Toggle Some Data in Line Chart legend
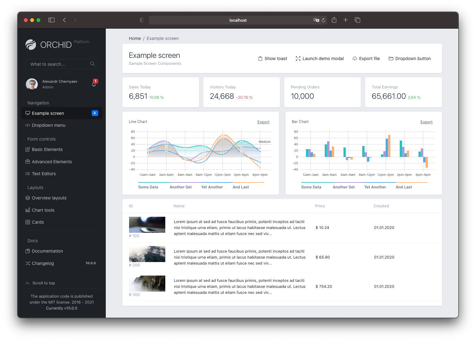Image resolution: width=476 pixels, height=341 pixels. tap(154, 186)
